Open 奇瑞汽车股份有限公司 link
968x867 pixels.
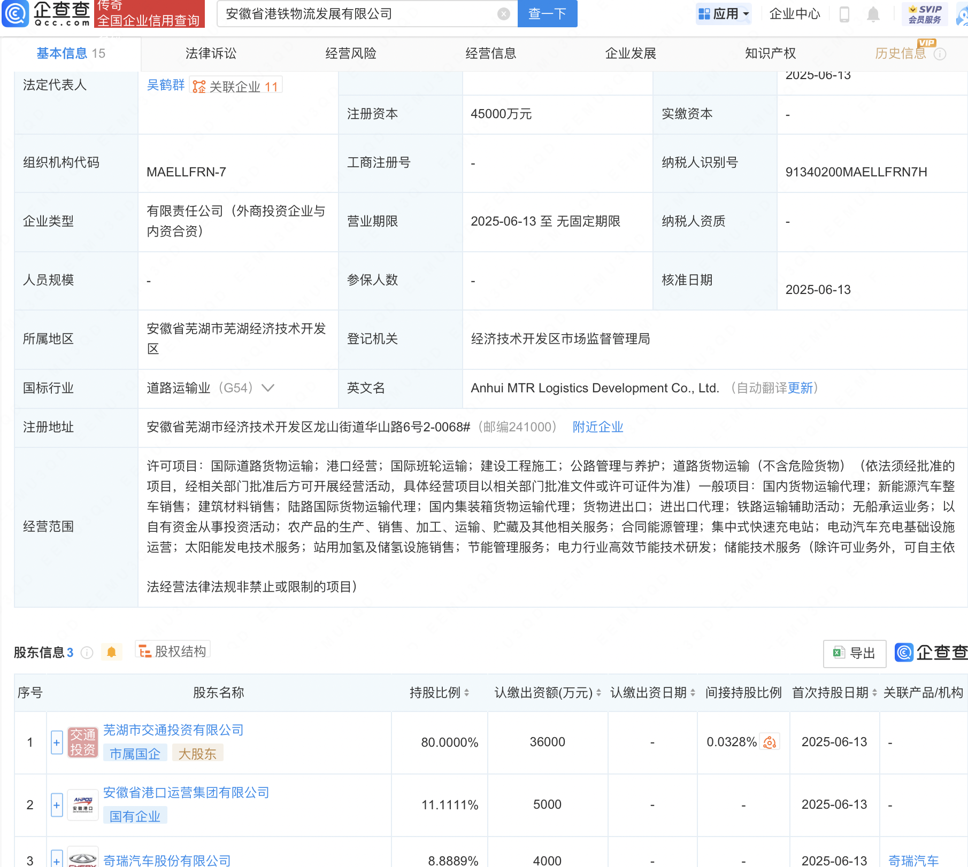167,860
